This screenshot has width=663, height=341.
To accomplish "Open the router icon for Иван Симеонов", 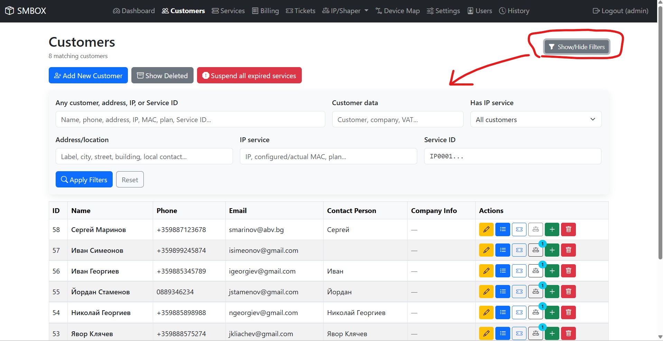I will pyautogui.click(x=535, y=250).
